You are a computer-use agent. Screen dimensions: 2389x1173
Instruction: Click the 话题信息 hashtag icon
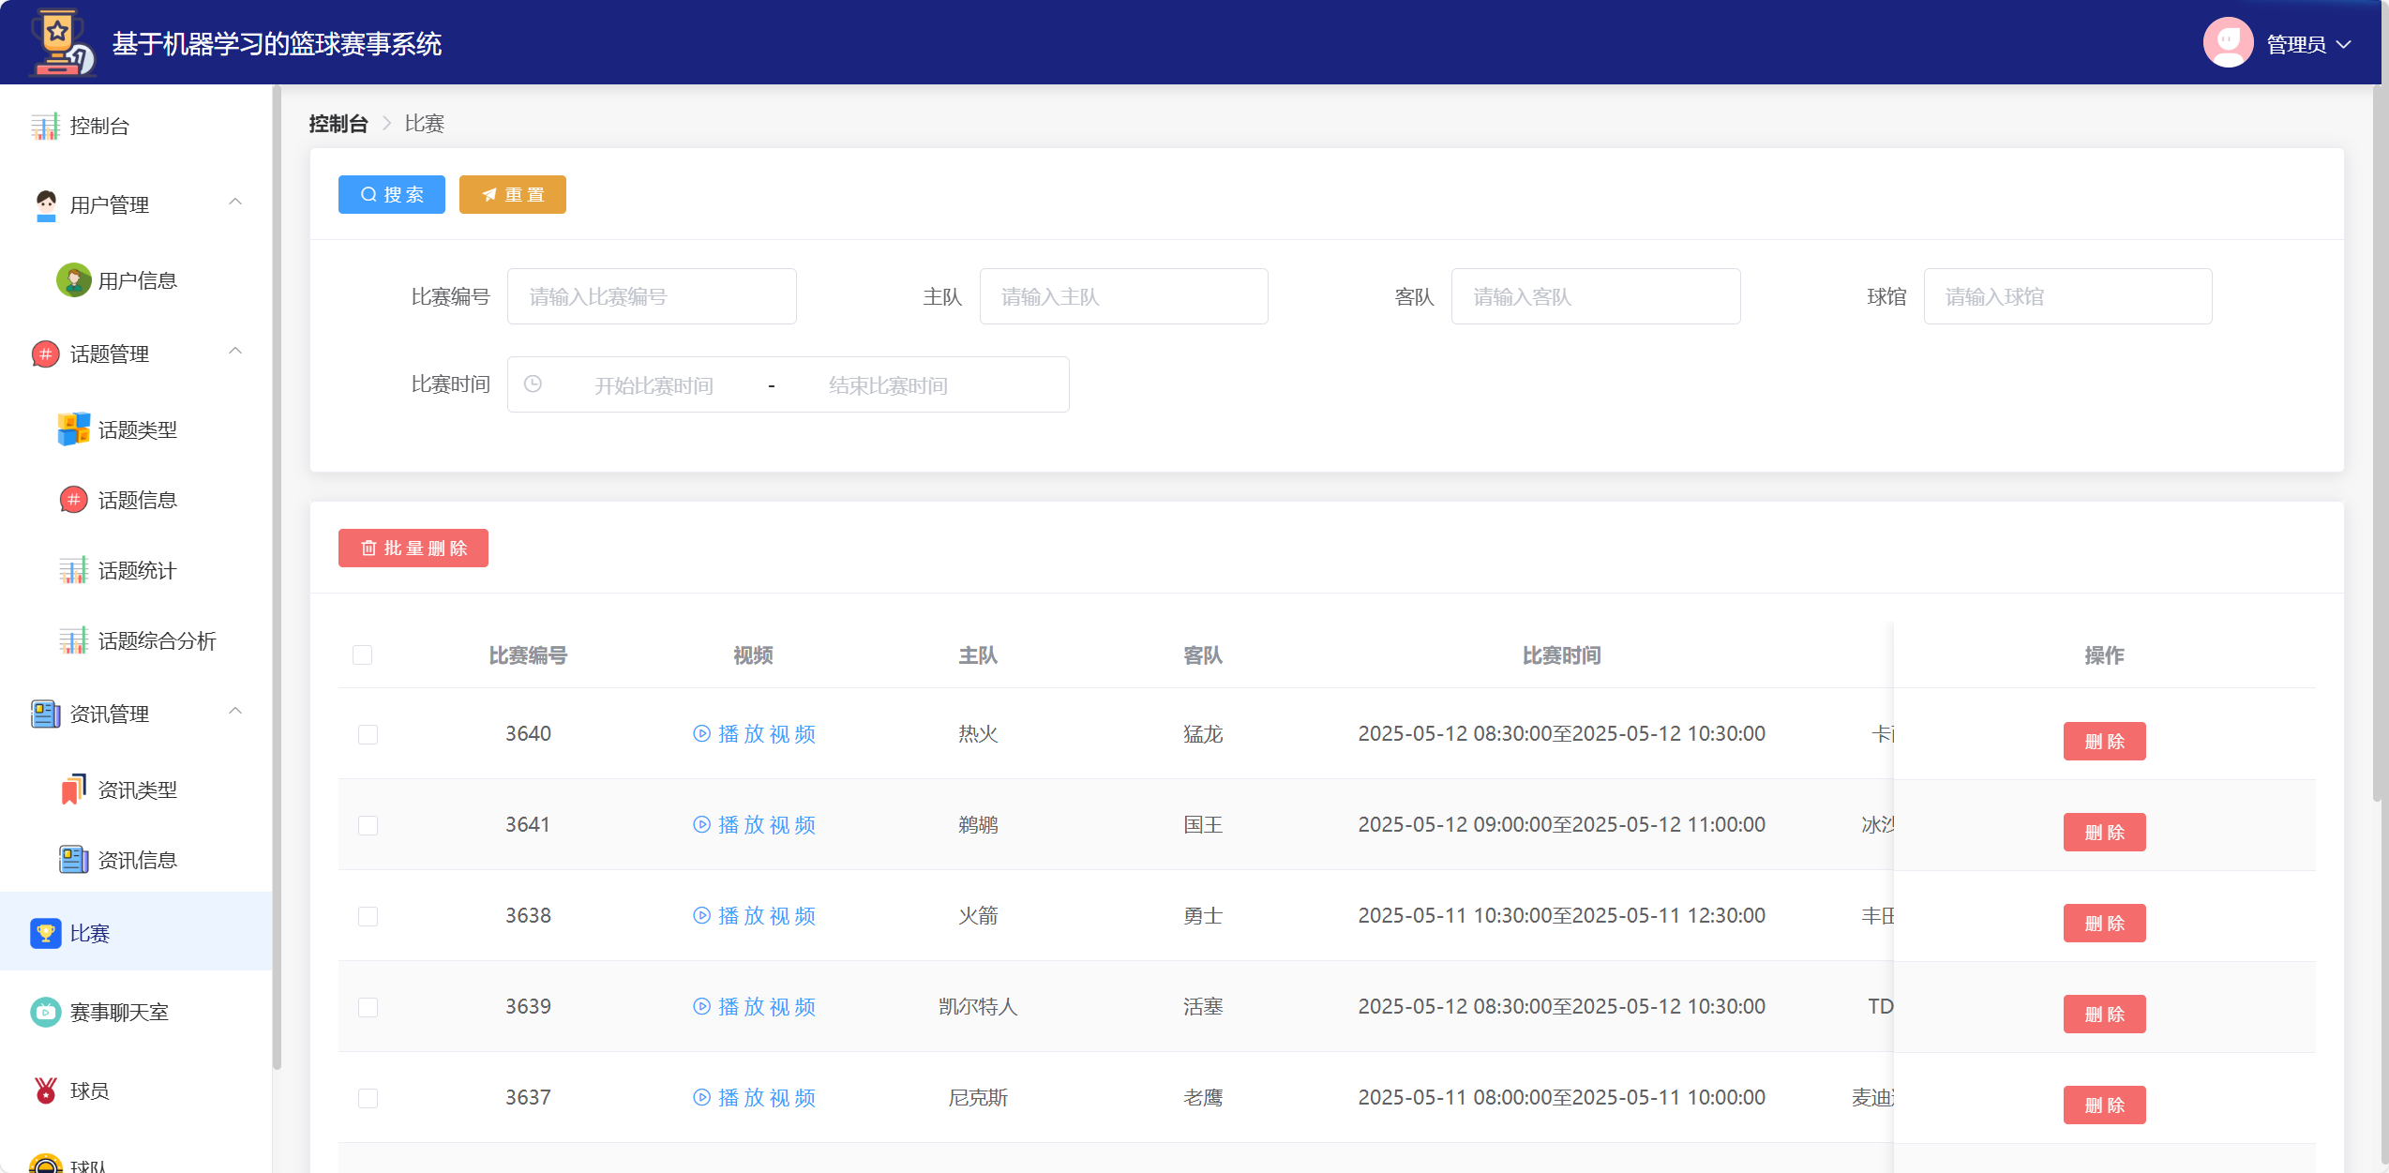73,500
